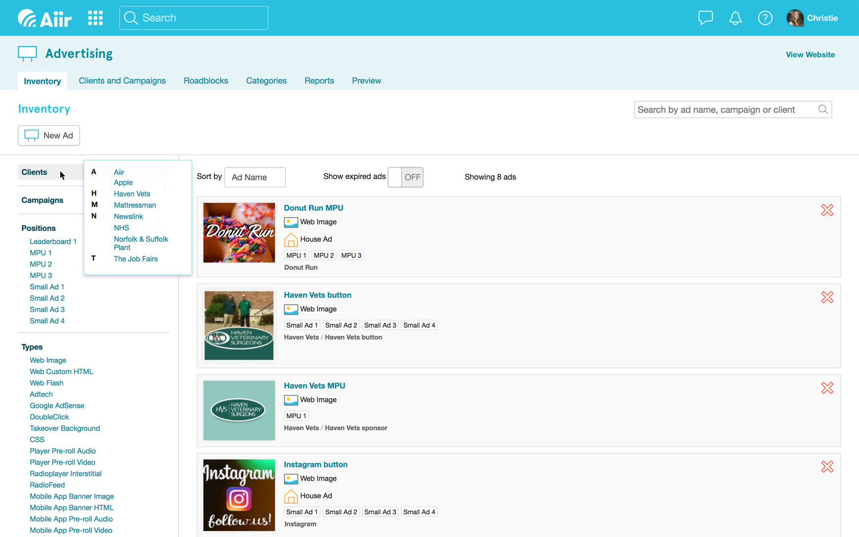This screenshot has width=859, height=537.
Task: Click the Web Image icon on Haven Vets MPU
Action: [291, 400]
